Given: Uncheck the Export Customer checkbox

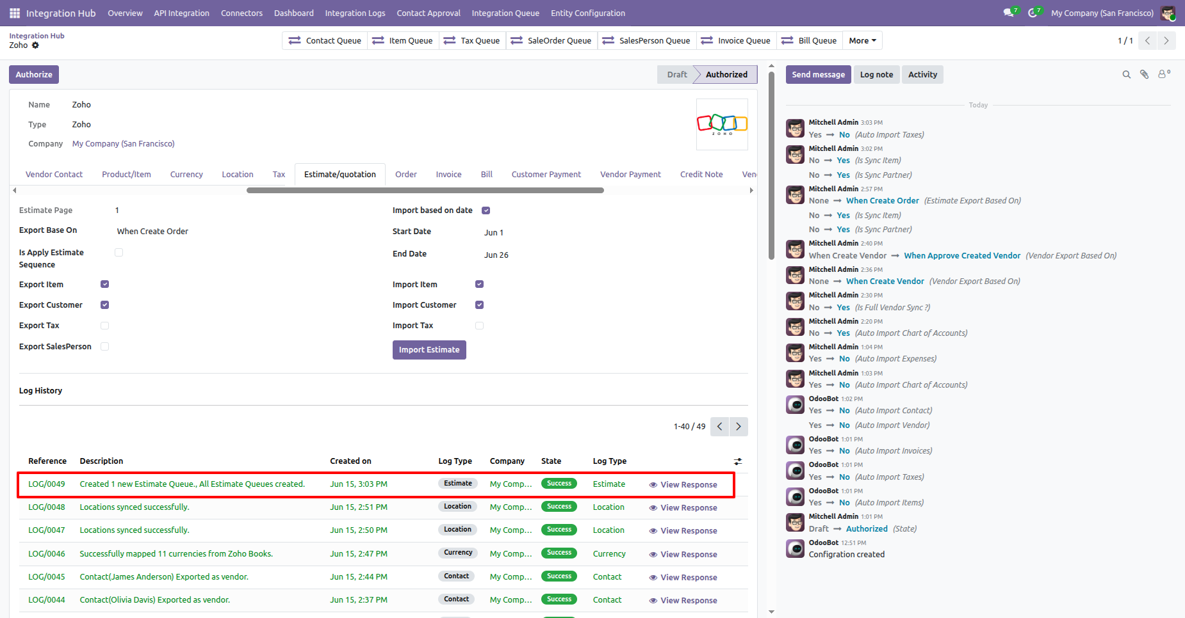Looking at the screenshot, I should [x=104, y=305].
